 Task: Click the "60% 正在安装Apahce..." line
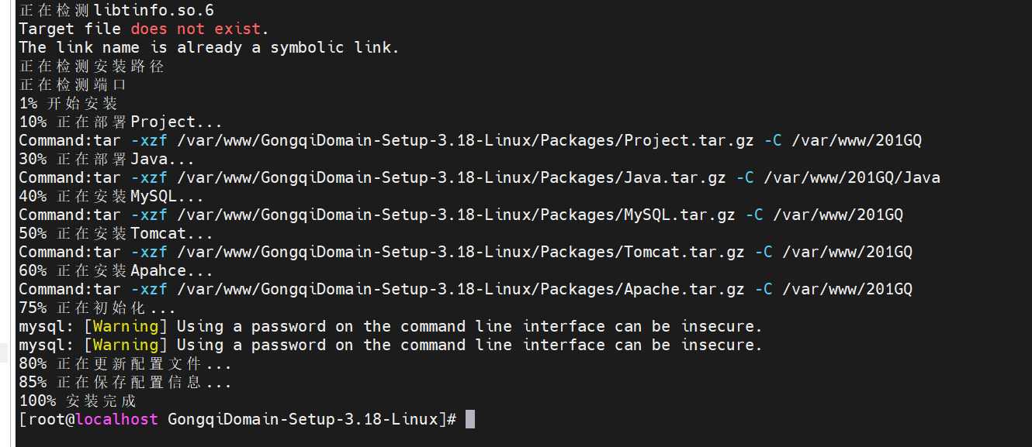click(116, 270)
